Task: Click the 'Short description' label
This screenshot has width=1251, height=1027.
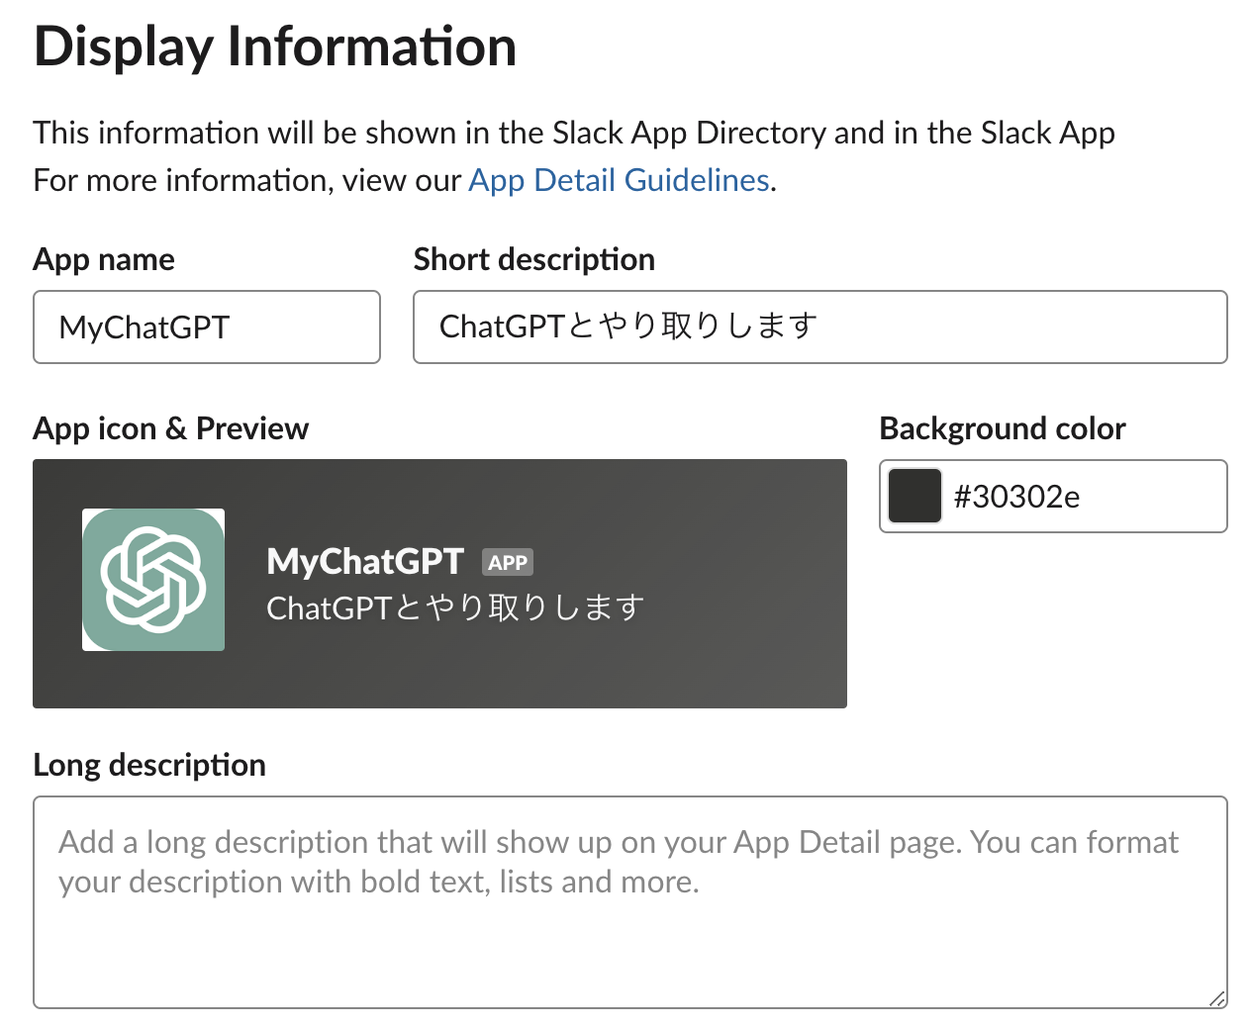Action: 534,259
